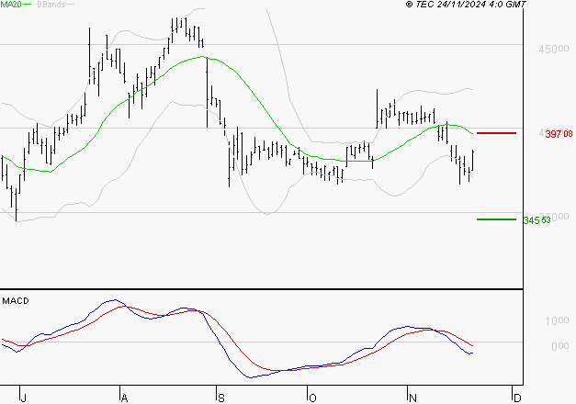Click the O month marker on time axis
576x404 pixels.
point(312,397)
